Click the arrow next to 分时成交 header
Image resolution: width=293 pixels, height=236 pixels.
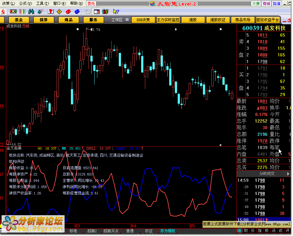pos(288,174)
